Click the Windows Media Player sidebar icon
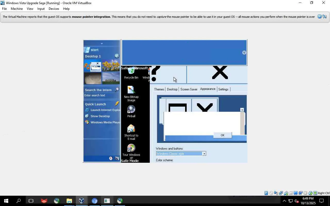Screen dimensions: 330x206 (x=87, y=122)
